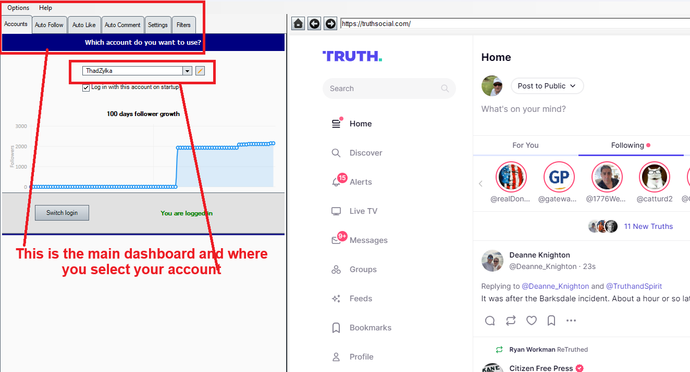The width and height of the screenshot is (690, 372).
Task: Go back with the browser back arrow
Action: [x=314, y=23]
